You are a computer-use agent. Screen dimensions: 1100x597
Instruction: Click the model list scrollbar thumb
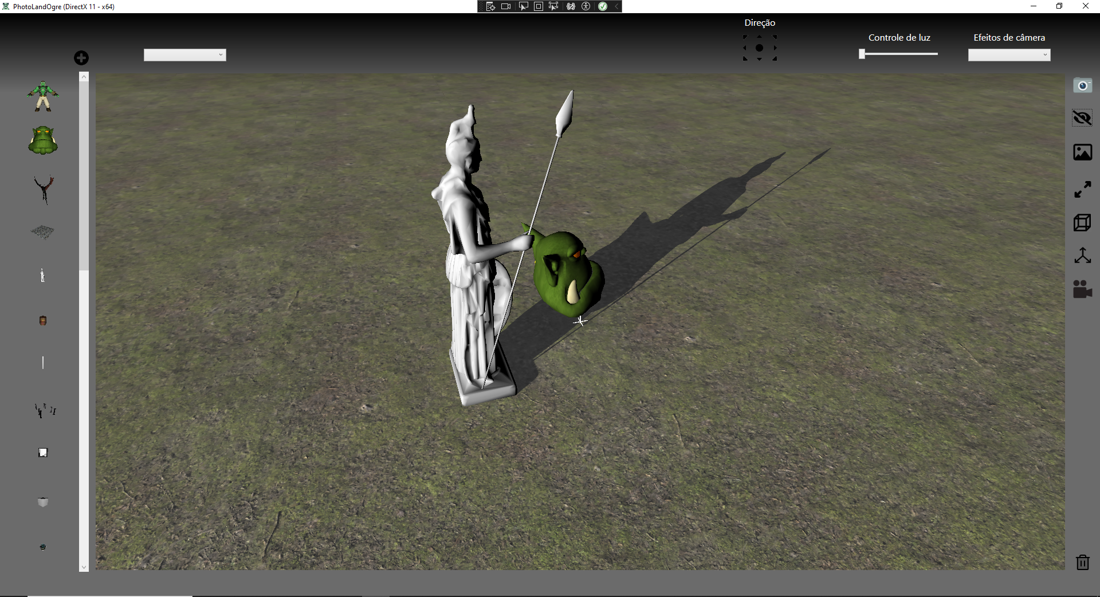pyautogui.click(x=84, y=176)
